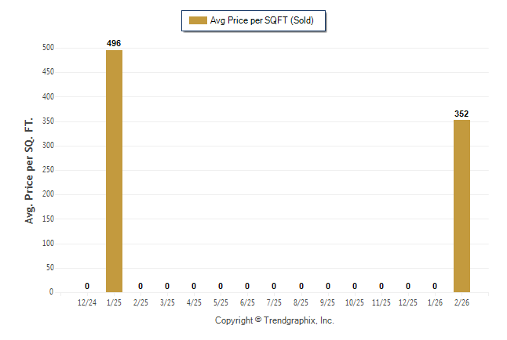Click the 250 y-axis tick label
The height and width of the screenshot is (340, 507).
(49, 170)
